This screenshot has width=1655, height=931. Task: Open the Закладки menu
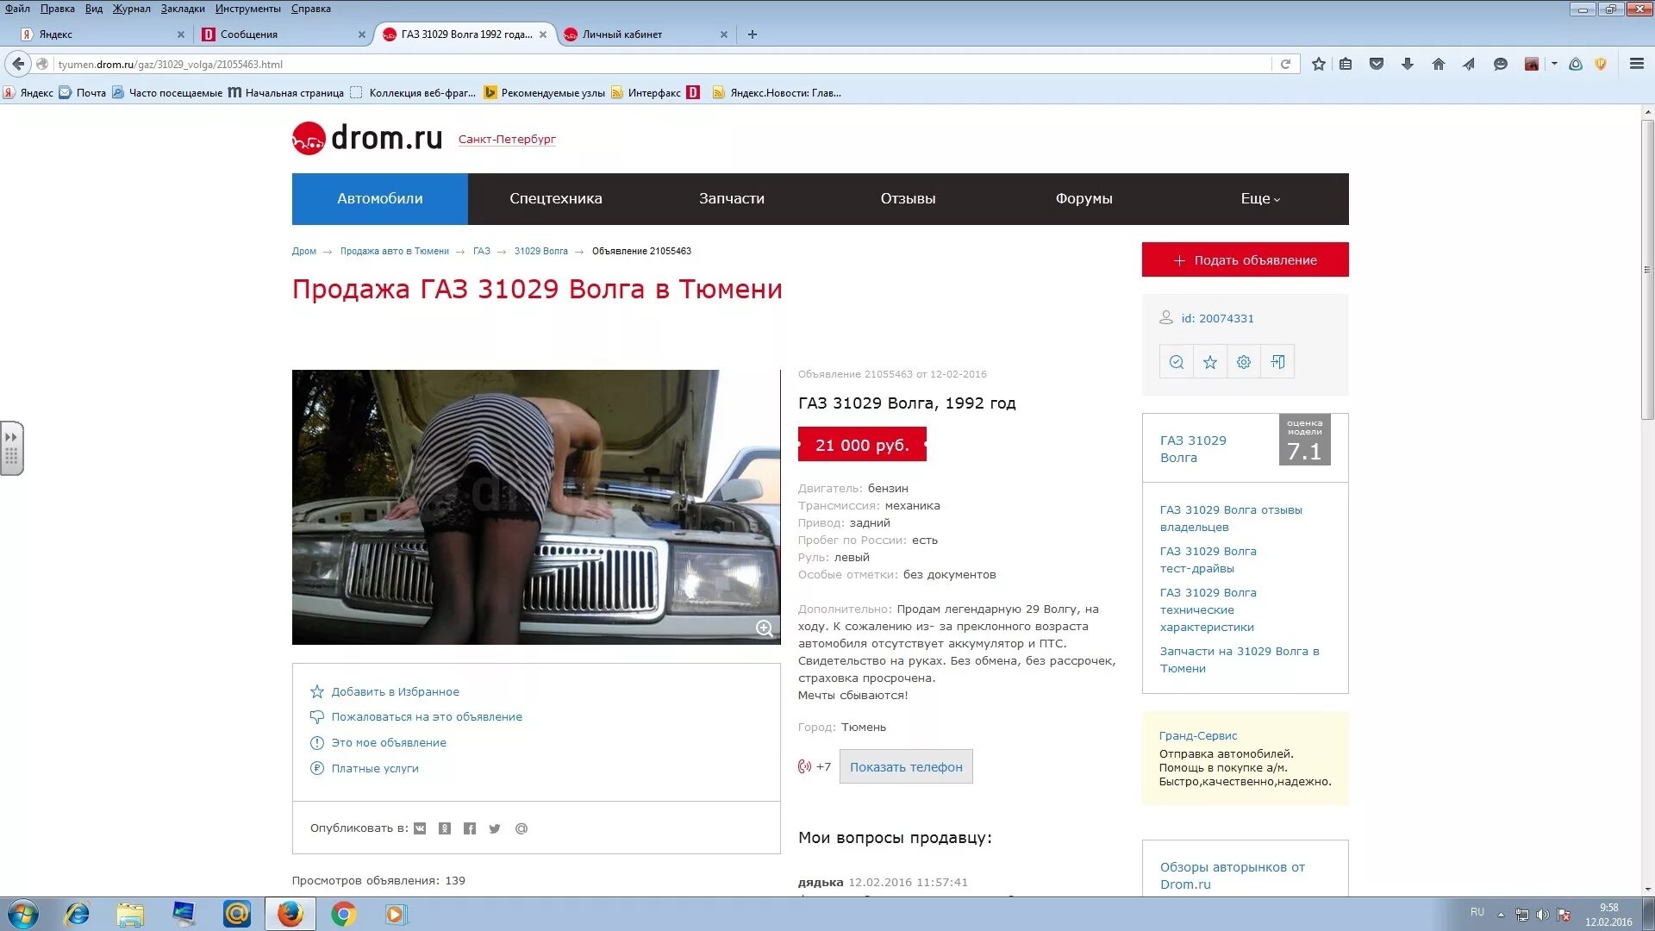pos(182,9)
